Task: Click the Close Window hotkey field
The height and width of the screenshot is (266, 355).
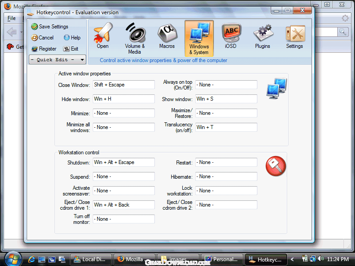Action: click(124, 85)
